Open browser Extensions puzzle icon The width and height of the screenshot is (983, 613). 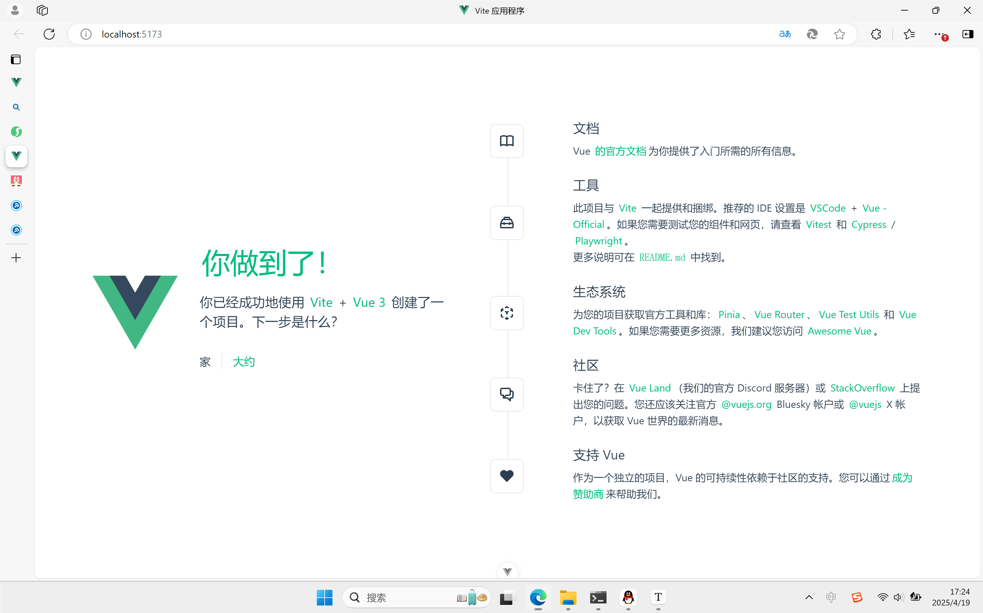pyautogui.click(x=875, y=34)
